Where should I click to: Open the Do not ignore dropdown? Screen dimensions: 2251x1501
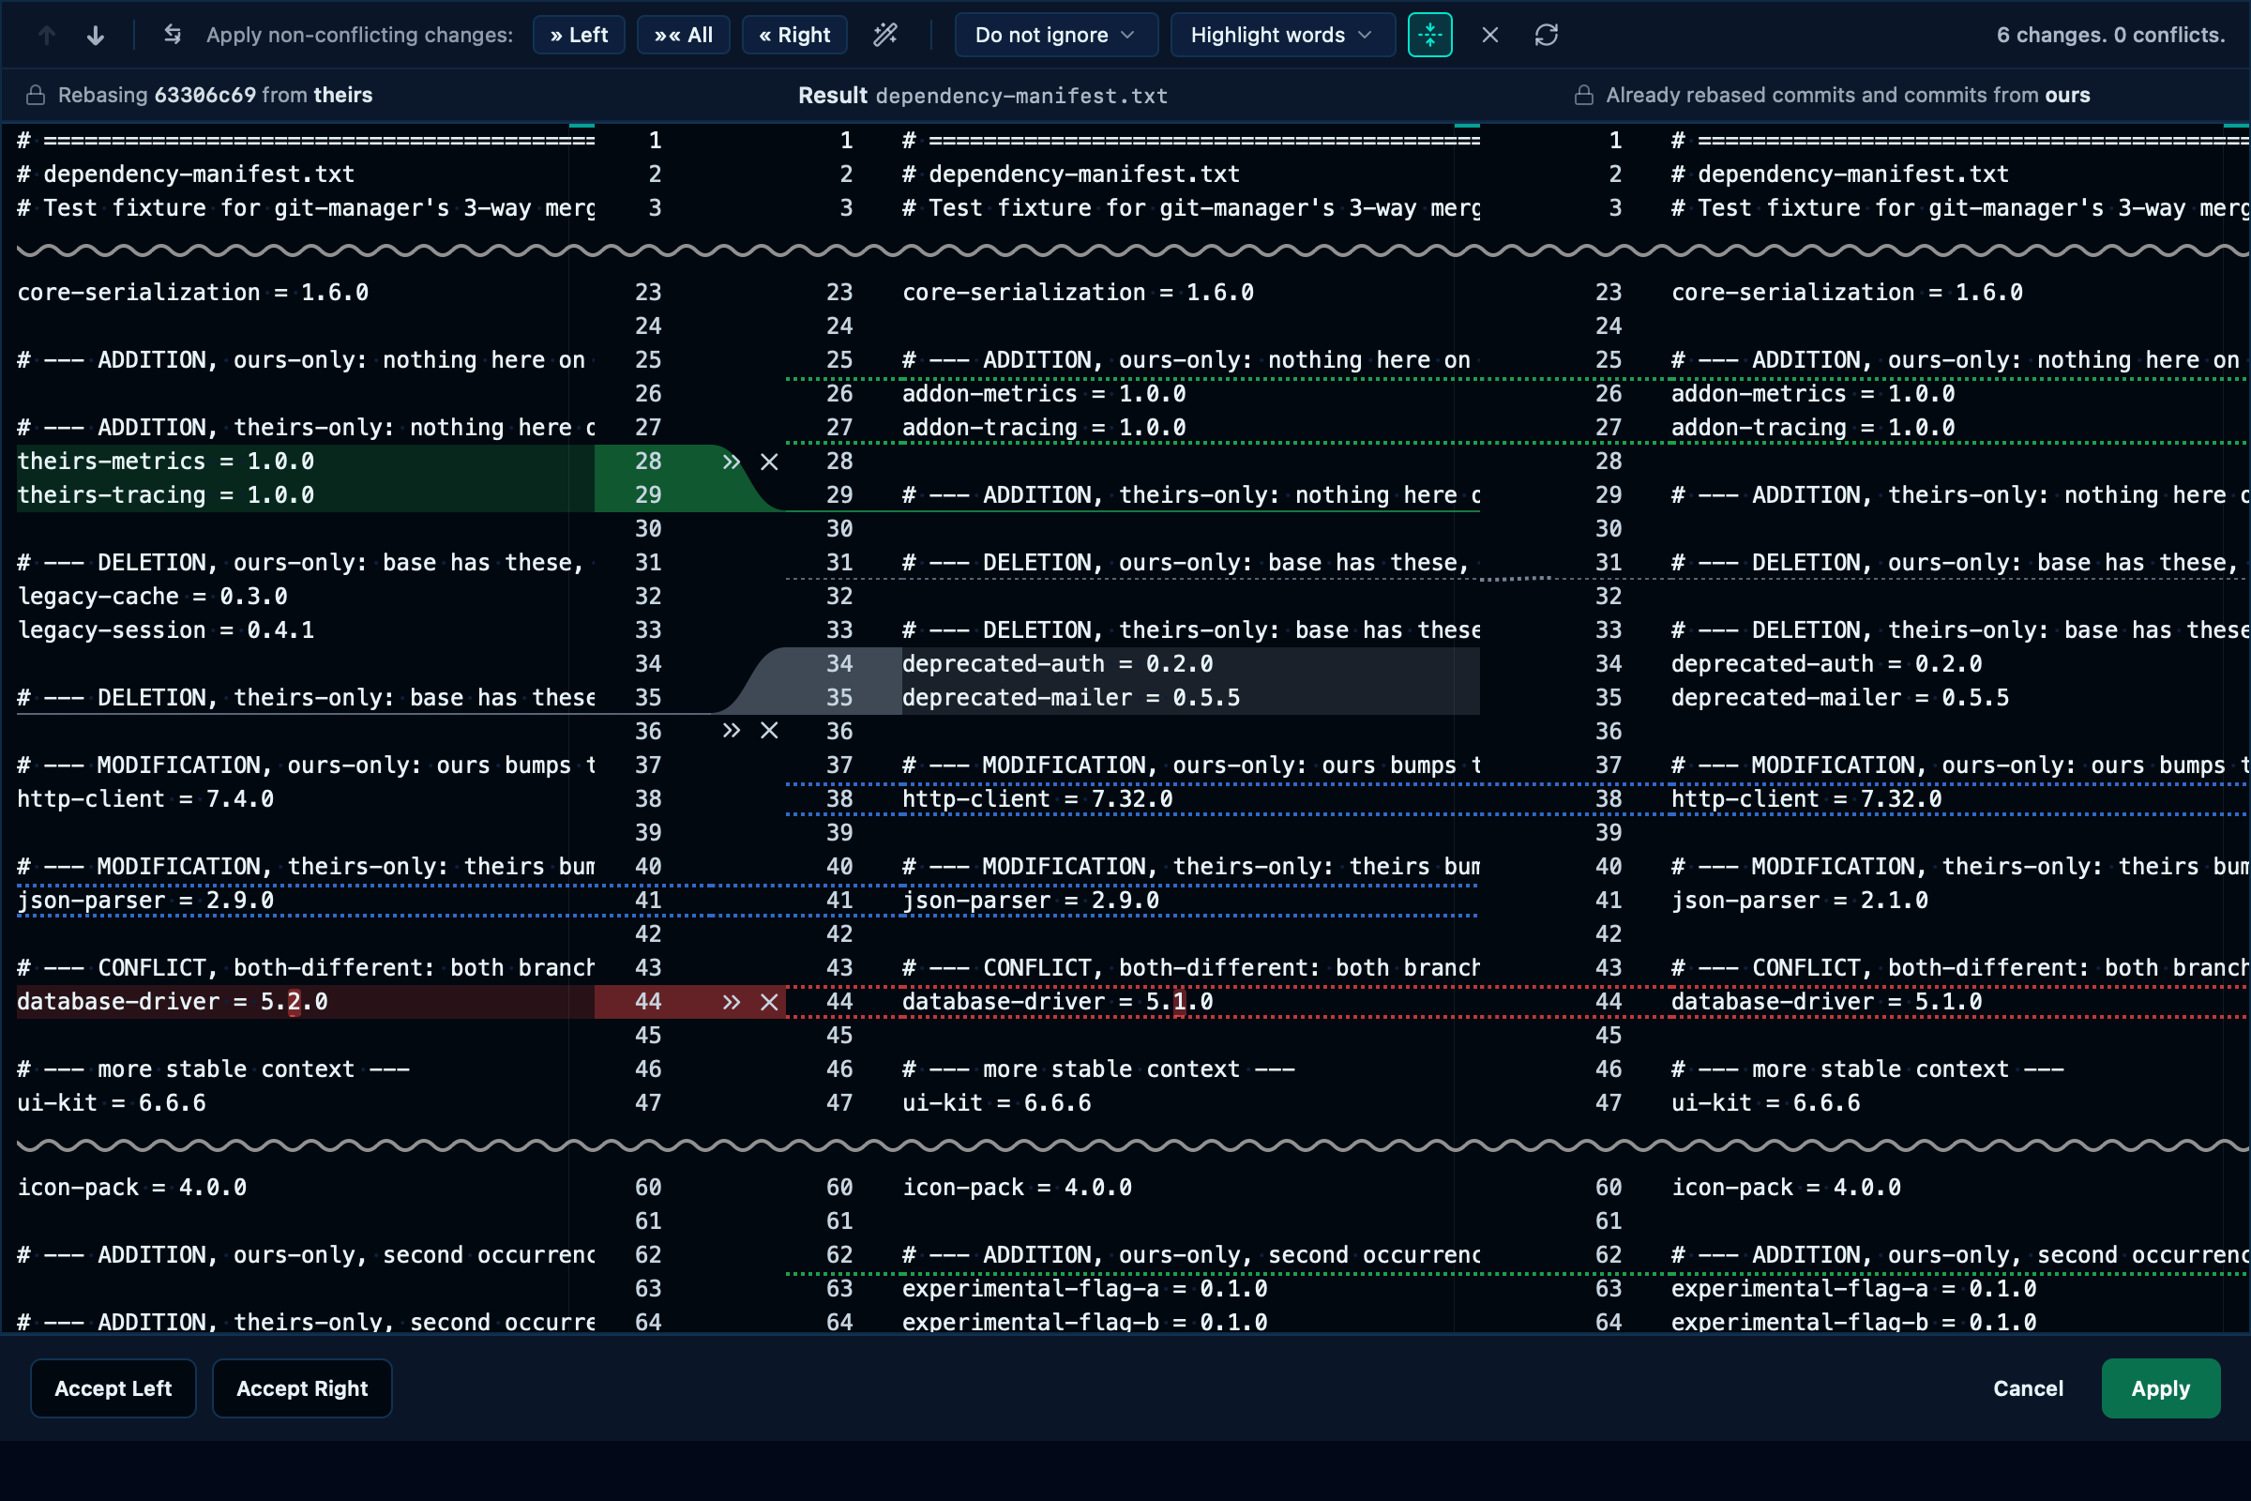click(x=1056, y=36)
